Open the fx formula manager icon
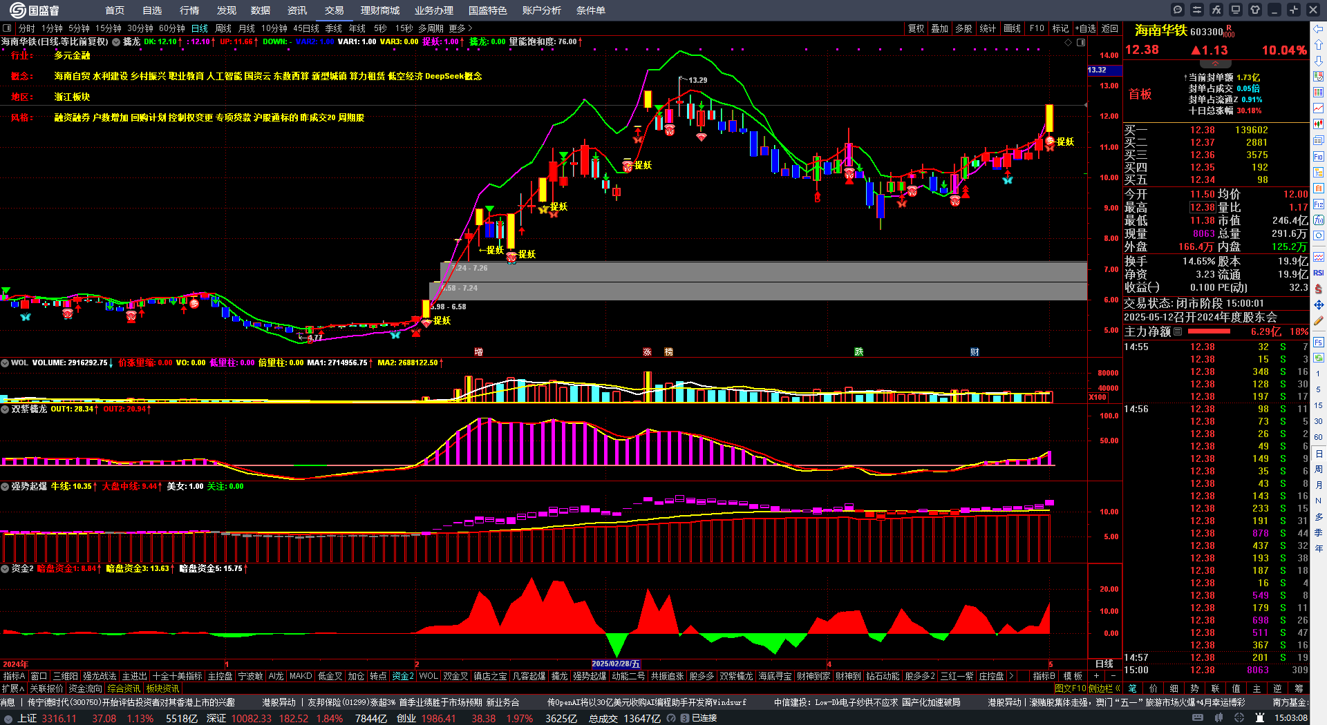This screenshot has width=1327, height=725. [1216, 10]
